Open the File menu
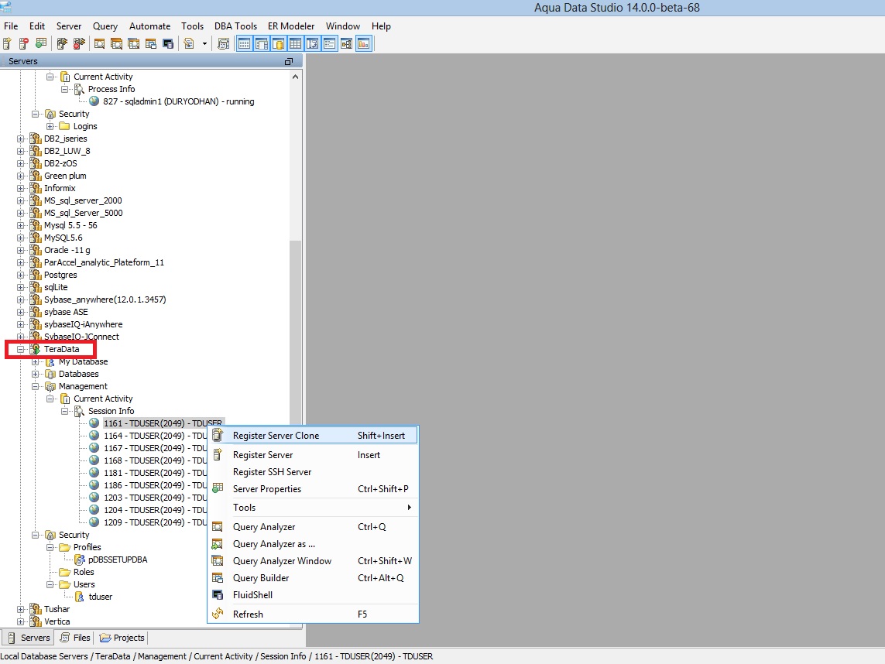The width and height of the screenshot is (885, 664). click(x=11, y=26)
